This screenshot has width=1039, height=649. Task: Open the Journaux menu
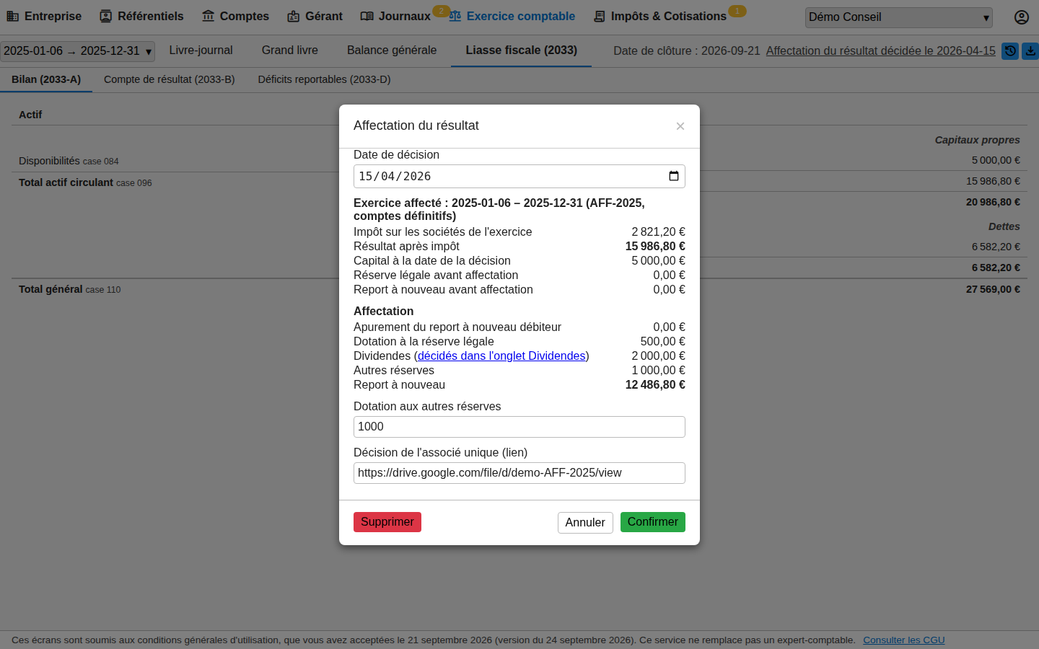tap(395, 16)
